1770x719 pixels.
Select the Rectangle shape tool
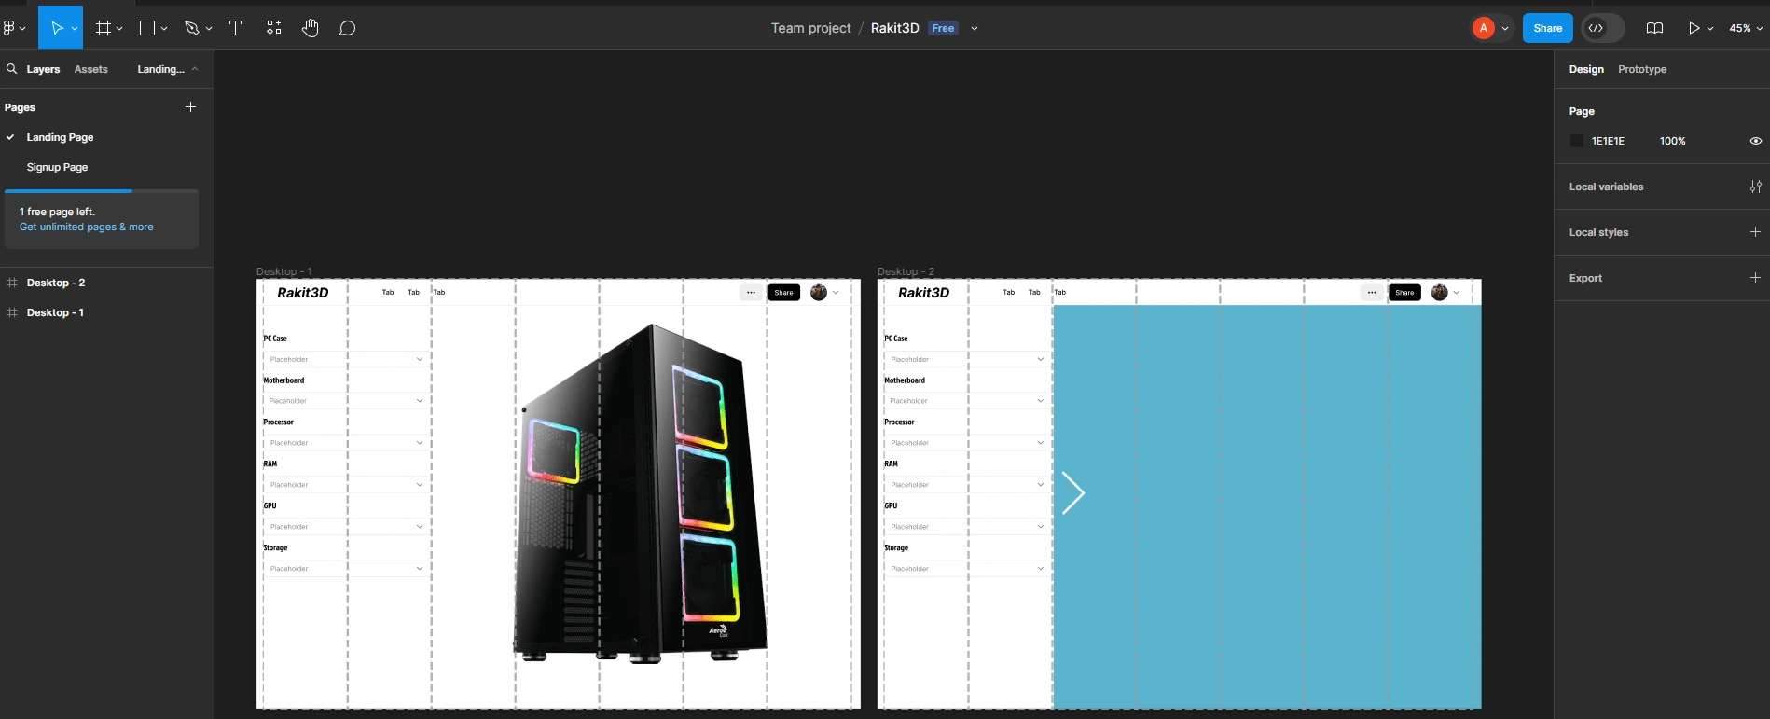click(146, 28)
